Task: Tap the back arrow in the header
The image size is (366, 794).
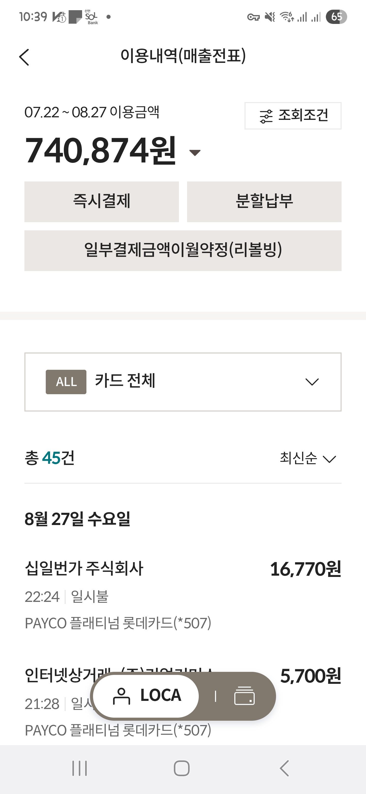Action: coord(24,57)
